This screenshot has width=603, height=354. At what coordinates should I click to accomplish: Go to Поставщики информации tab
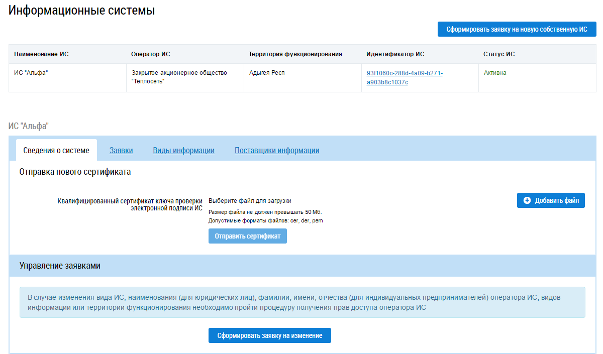click(x=276, y=150)
